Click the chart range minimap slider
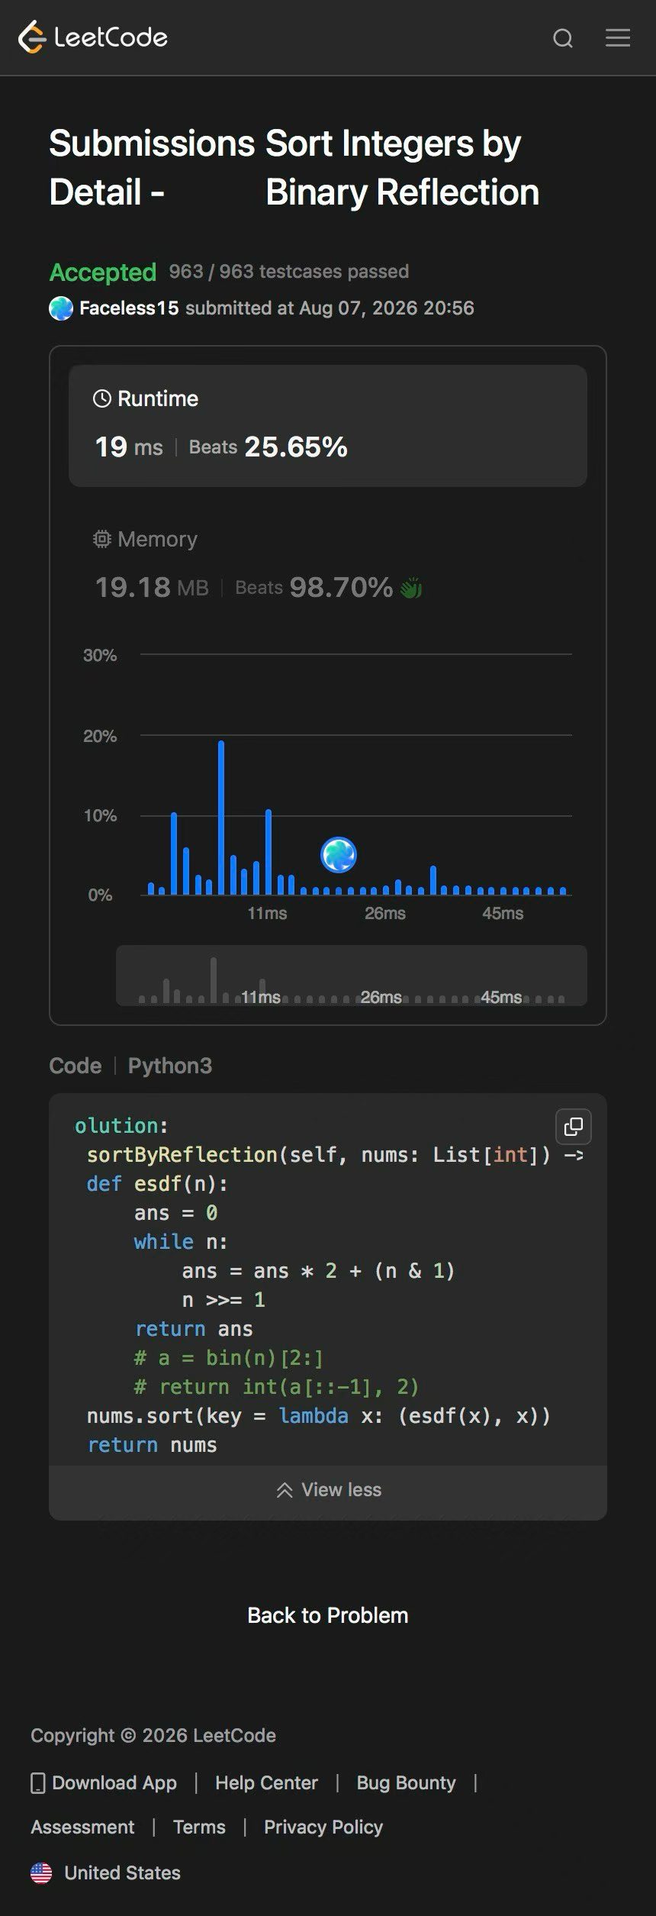 (352, 976)
